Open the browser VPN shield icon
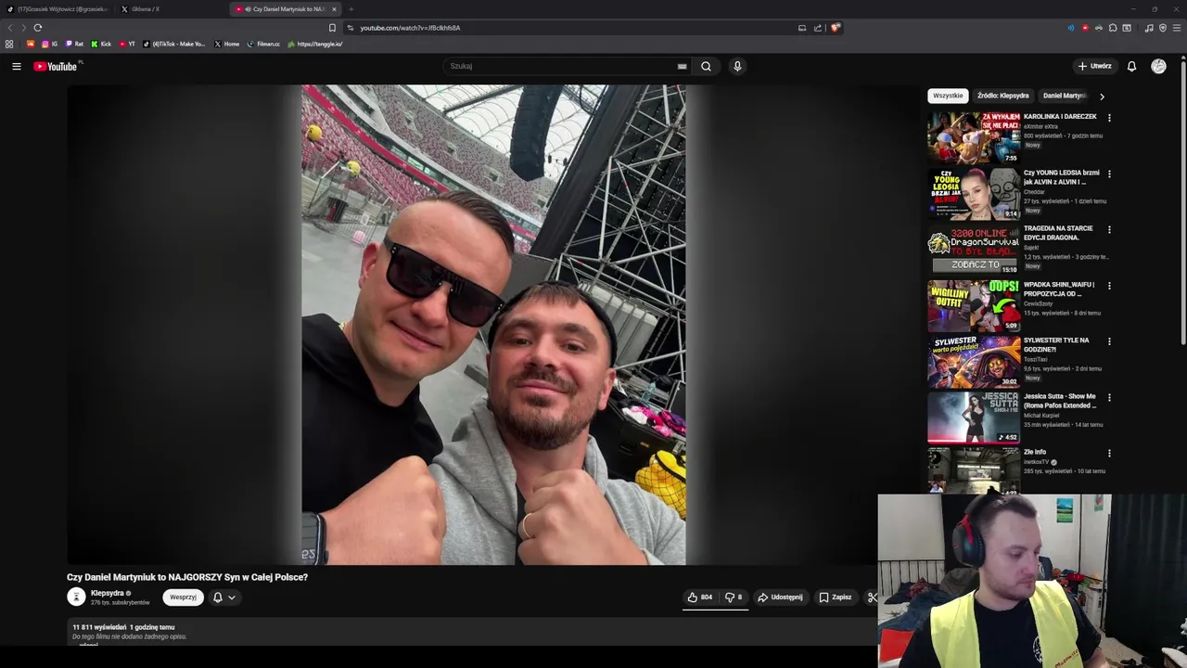Screen dimensions: 1187x668 pyautogui.click(x=1163, y=28)
